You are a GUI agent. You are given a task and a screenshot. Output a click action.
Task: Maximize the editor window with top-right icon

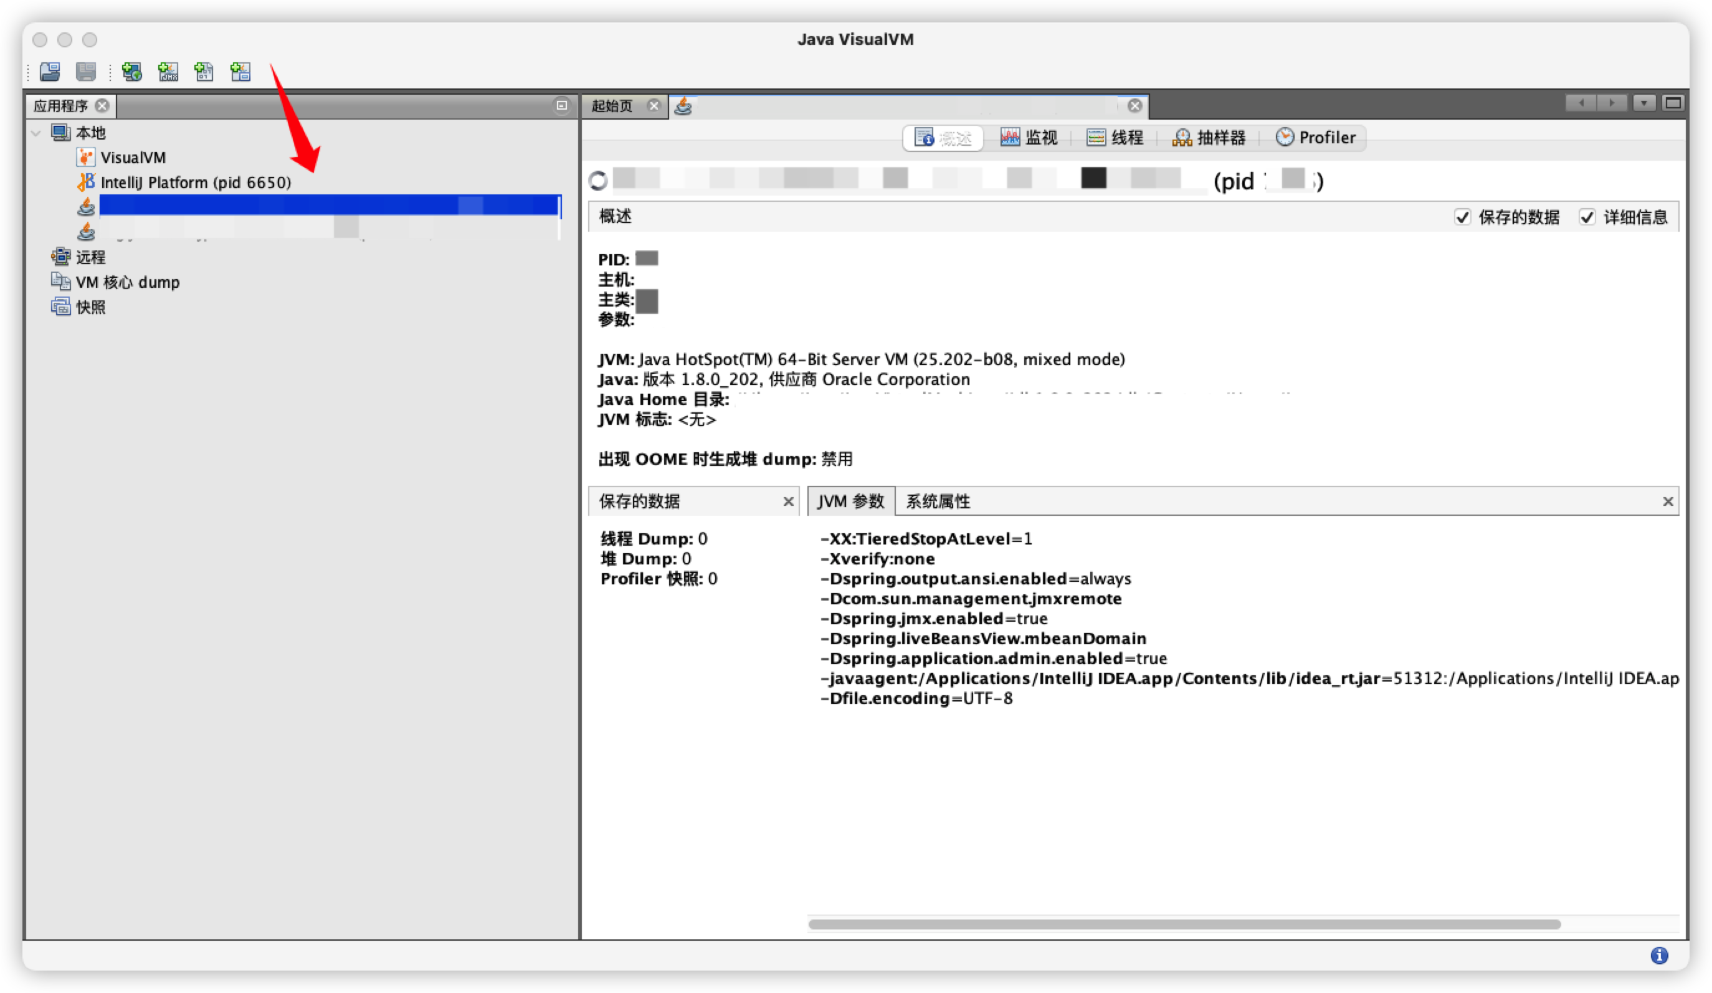click(1673, 103)
